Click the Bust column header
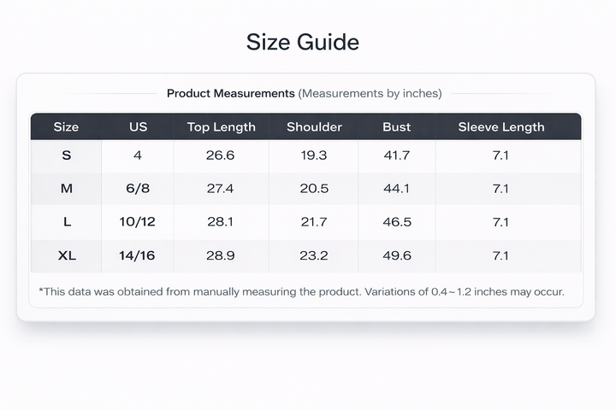Viewport: 616px width, 410px height. pyautogui.click(x=396, y=126)
